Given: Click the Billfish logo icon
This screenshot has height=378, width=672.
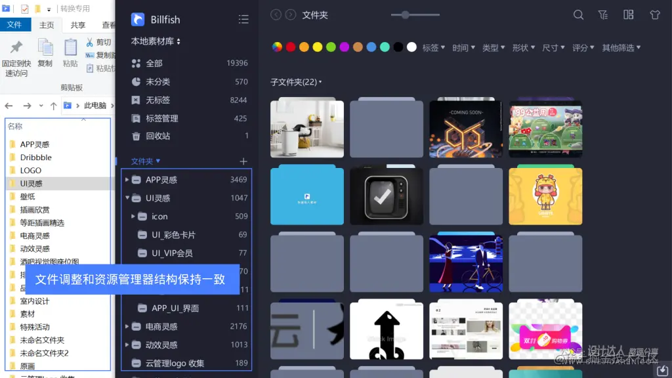Looking at the screenshot, I should click(x=138, y=19).
